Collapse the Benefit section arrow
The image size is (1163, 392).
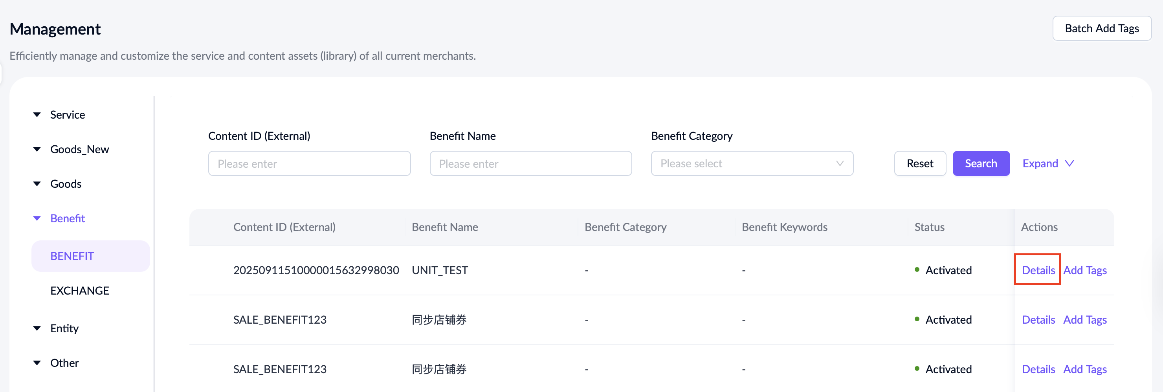click(x=37, y=218)
